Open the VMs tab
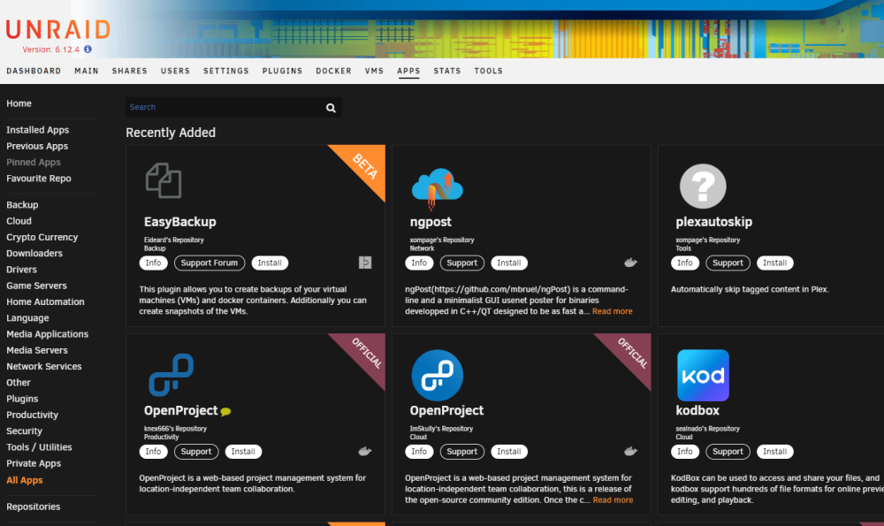 click(374, 71)
